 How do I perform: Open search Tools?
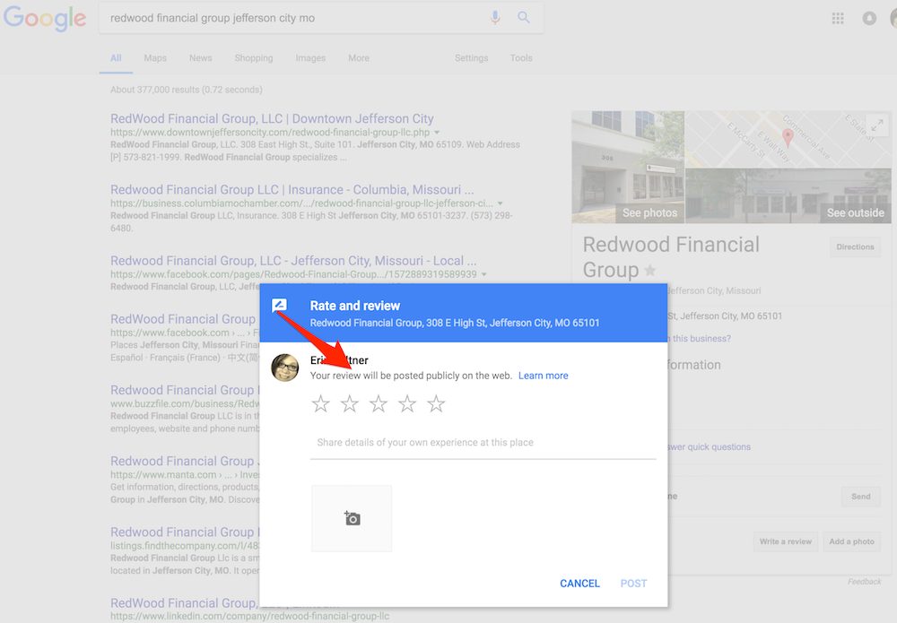pyautogui.click(x=521, y=58)
